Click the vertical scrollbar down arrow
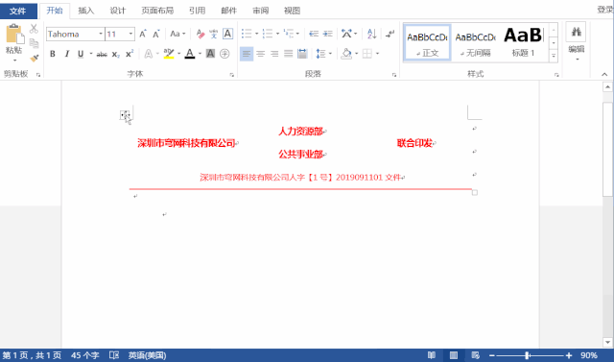 click(x=607, y=342)
